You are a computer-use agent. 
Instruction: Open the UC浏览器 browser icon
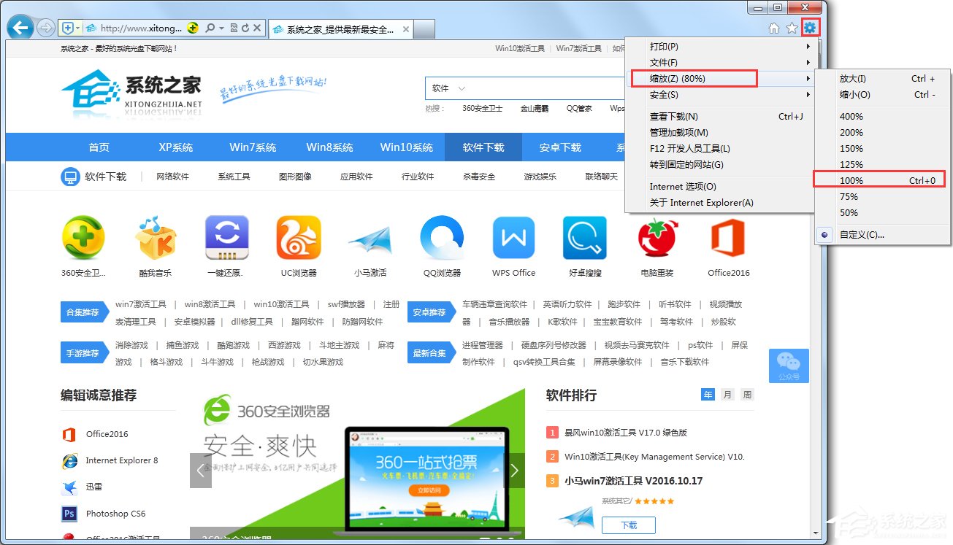298,238
